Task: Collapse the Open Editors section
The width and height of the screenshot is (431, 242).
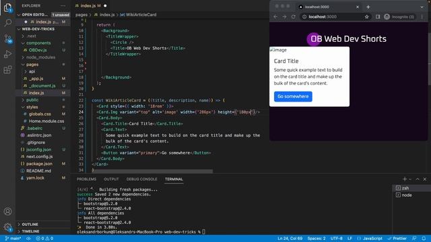Action: (34, 15)
